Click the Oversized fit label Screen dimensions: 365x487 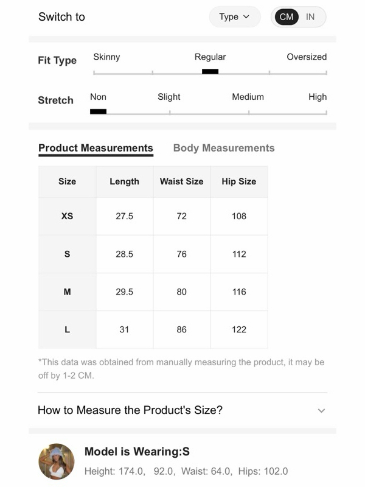coord(307,57)
